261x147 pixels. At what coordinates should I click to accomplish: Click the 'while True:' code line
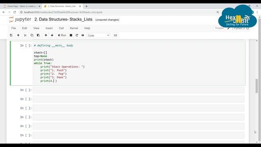(x=43, y=63)
